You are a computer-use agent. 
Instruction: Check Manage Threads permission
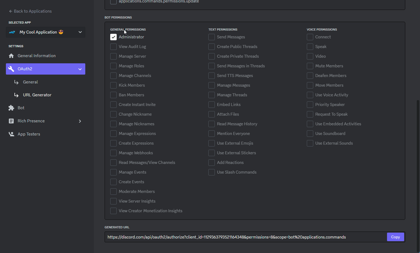[212, 95]
